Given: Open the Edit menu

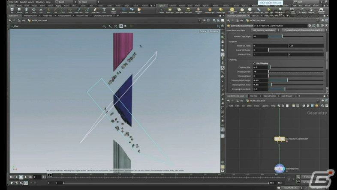Looking at the screenshot, I should (x=16, y=2).
